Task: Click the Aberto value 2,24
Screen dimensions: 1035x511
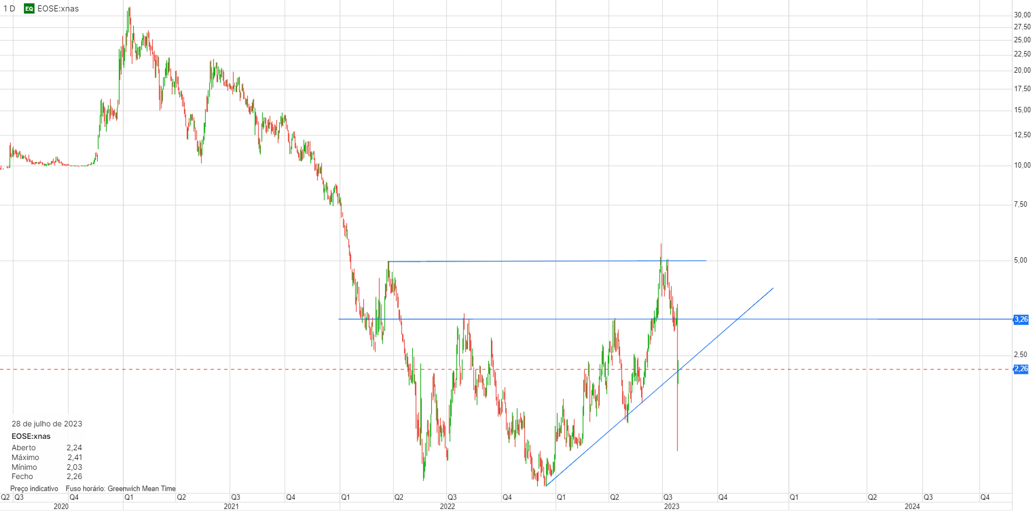Action: (x=74, y=448)
